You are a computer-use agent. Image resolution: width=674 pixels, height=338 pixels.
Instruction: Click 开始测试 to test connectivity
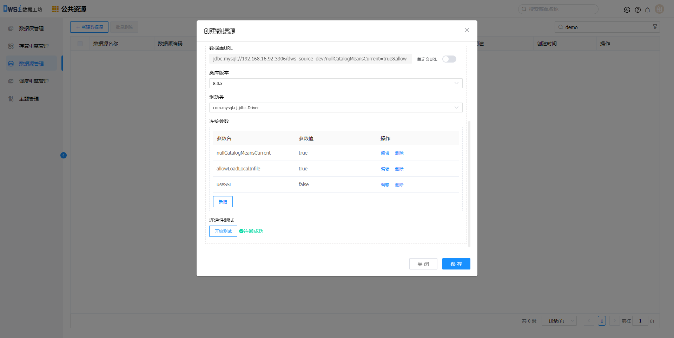[x=223, y=231]
